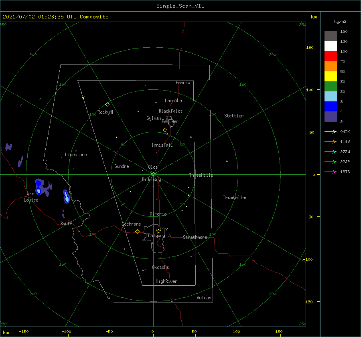The height and width of the screenshot is (337, 361).
Task: Click the purple echo at far west edge
Action: coord(8,147)
